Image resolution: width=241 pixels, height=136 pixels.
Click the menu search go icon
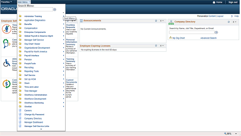[55, 9]
